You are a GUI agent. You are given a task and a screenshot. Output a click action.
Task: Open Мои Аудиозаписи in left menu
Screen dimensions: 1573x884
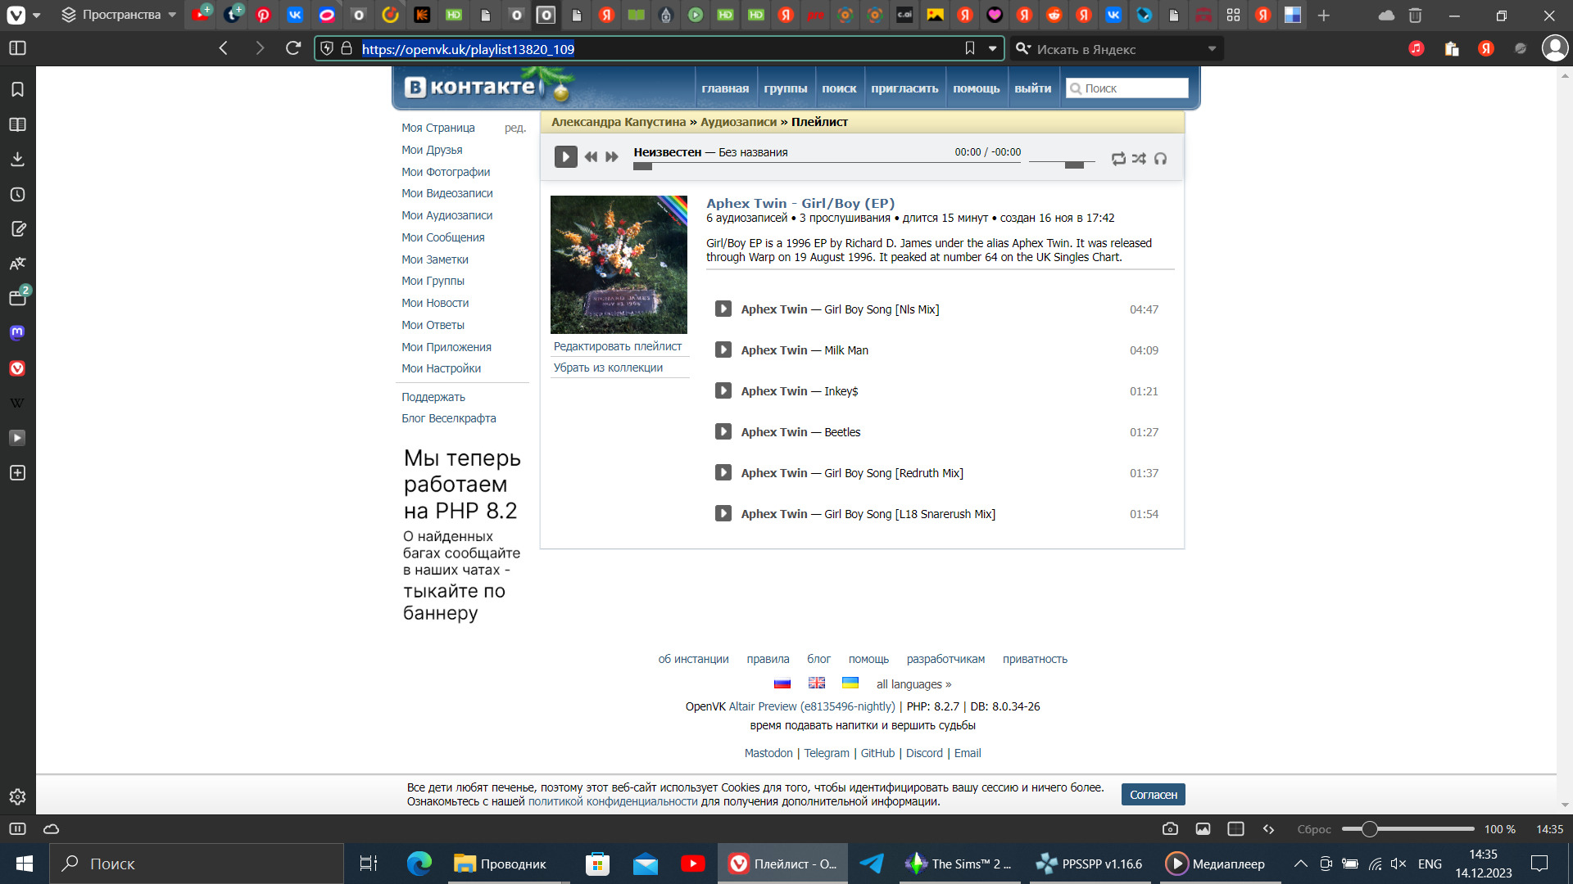447,215
